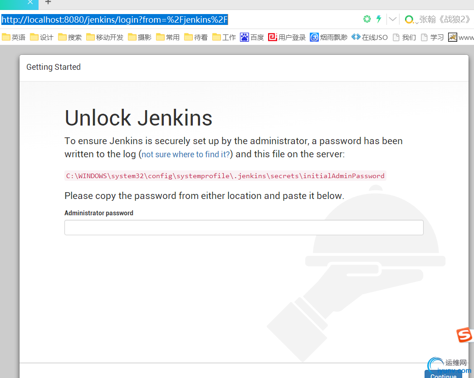474x378 pixels.
Task: Open the 在线JSO bookmark
Action: (370, 37)
